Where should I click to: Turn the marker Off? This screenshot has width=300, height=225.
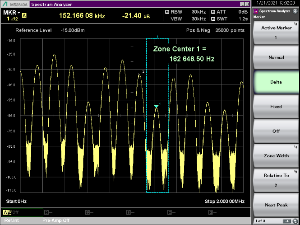[x=276, y=131]
